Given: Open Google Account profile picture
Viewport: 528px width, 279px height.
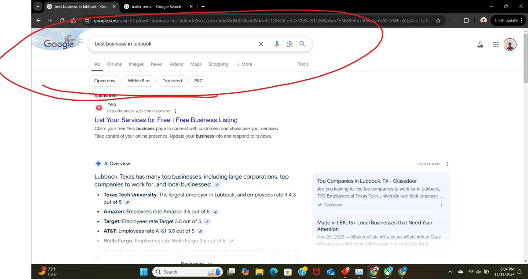Looking at the screenshot, I should click(510, 44).
